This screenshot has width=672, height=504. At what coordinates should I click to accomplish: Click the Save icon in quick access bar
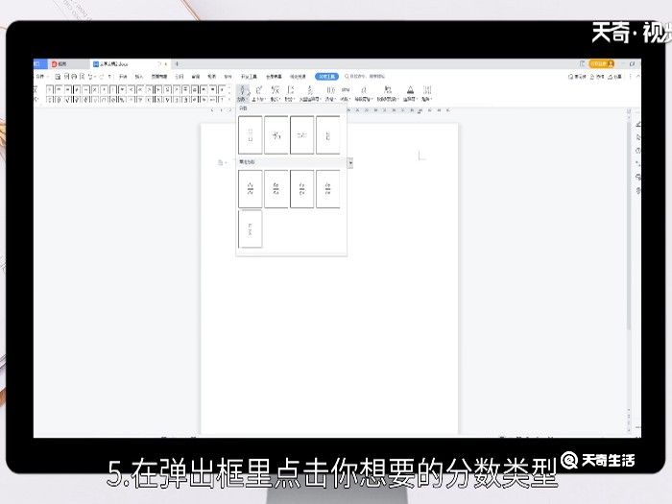[58, 76]
